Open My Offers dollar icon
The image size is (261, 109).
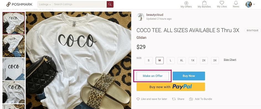[186, 3]
